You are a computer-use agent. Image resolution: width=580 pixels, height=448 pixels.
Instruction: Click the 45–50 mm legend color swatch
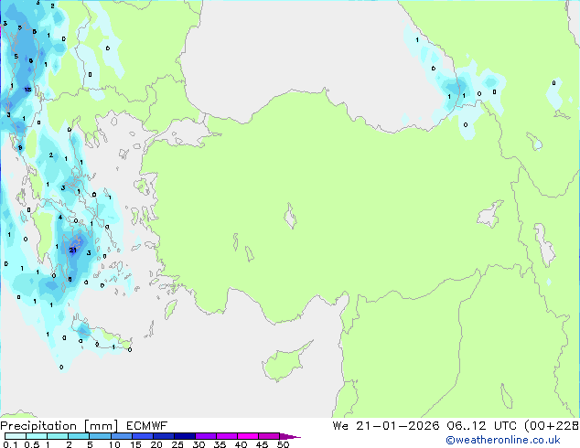269,436
